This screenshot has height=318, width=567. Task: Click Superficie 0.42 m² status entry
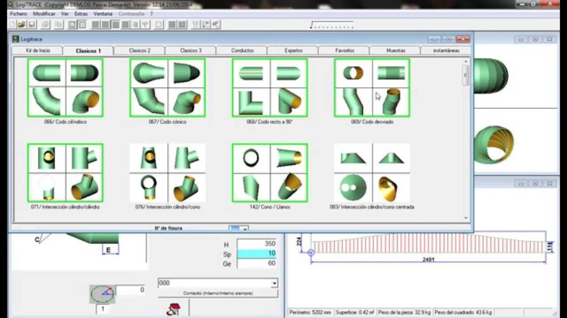pyautogui.click(x=355, y=312)
